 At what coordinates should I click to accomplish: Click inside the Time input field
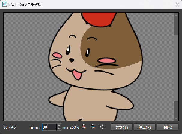coord(49,127)
